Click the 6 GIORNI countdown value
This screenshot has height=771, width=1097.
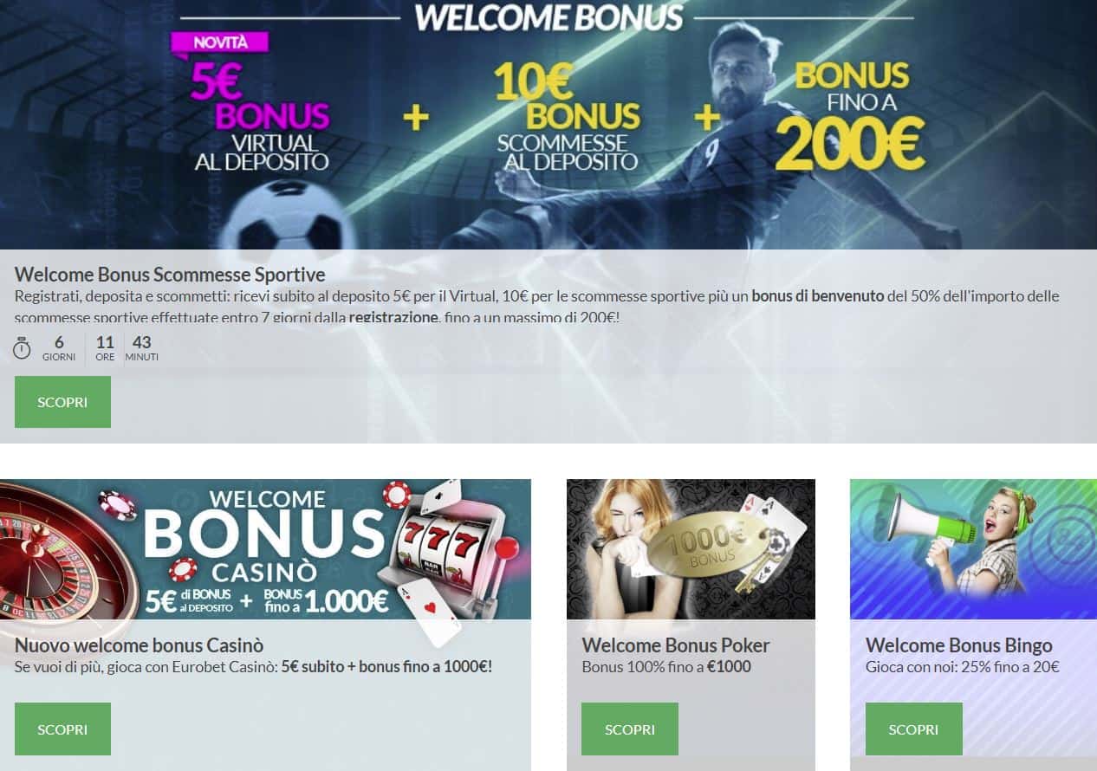coord(59,348)
